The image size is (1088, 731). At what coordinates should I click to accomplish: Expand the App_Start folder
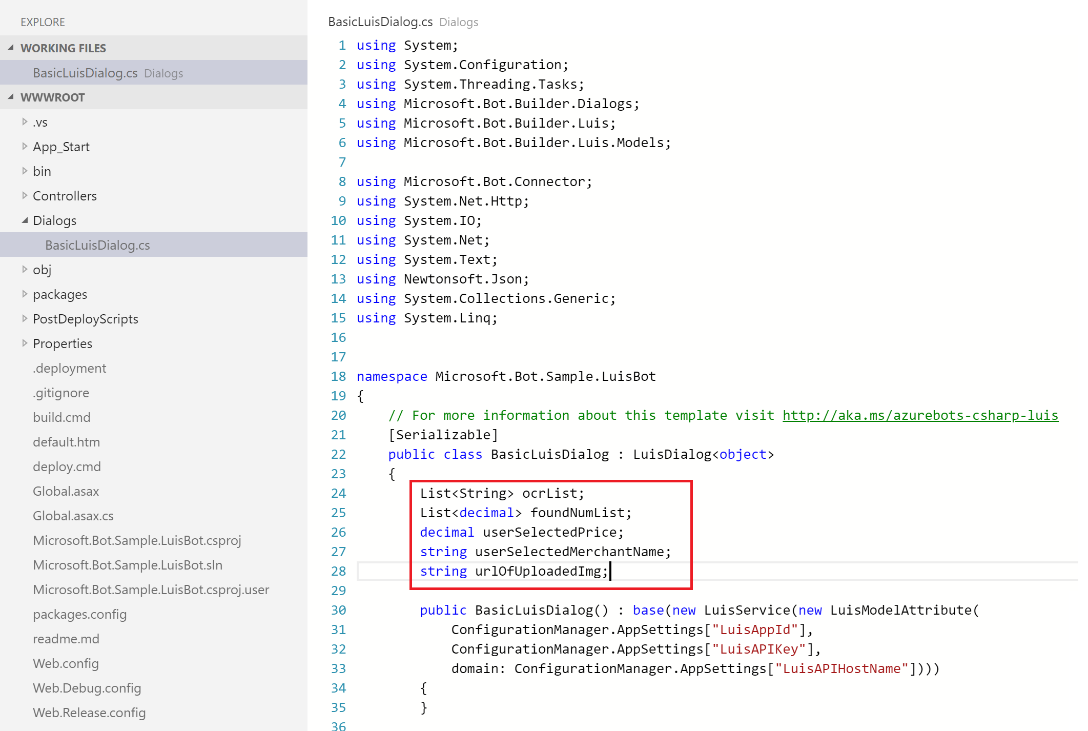coord(25,146)
